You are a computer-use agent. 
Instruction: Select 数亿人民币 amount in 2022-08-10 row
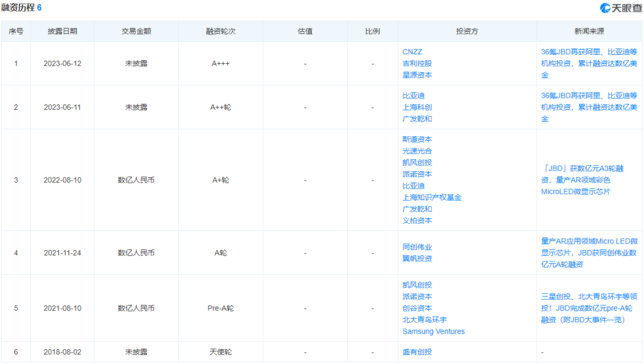tap(137, 180)
